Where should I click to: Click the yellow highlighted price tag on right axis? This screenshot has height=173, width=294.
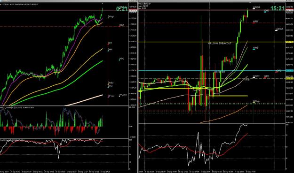[x=289, y=42]
